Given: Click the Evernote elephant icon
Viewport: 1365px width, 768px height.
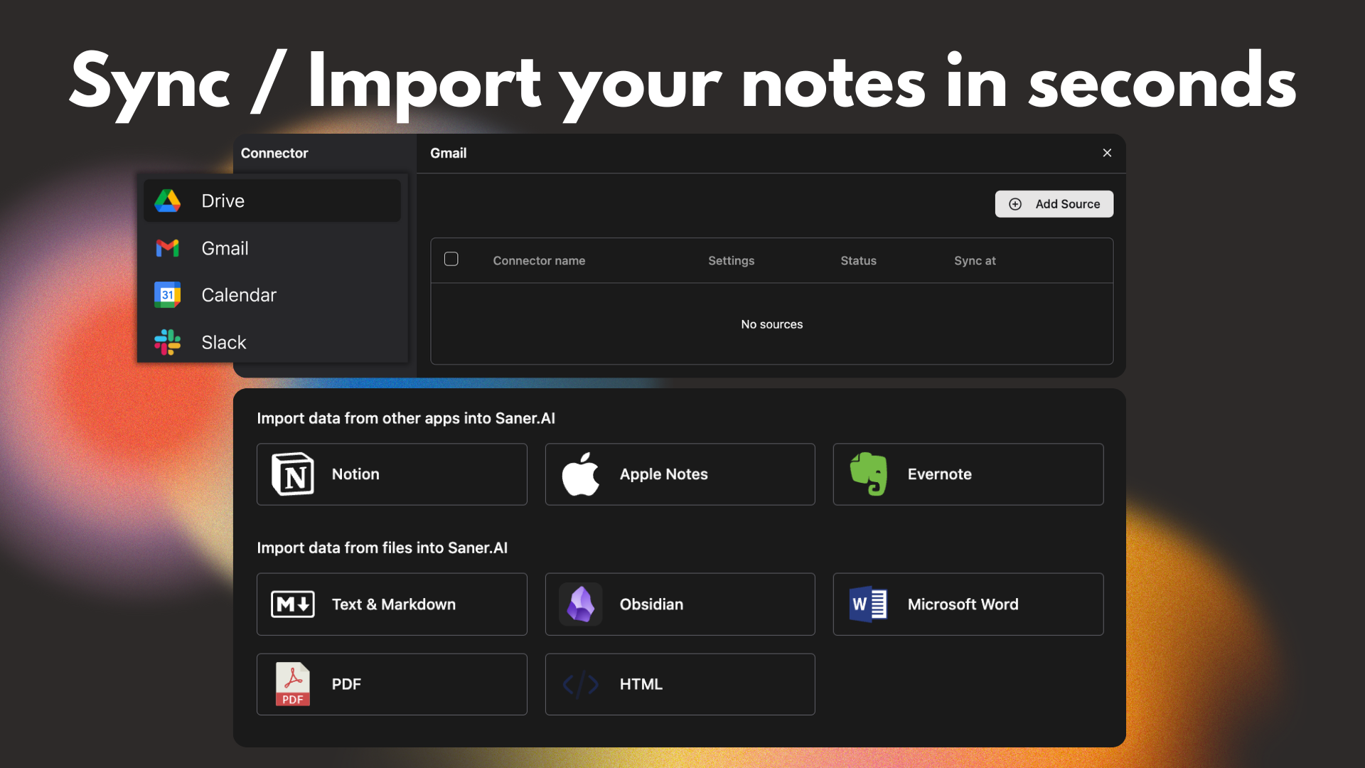Looking at the screenshot, I should tap(869, 474).
